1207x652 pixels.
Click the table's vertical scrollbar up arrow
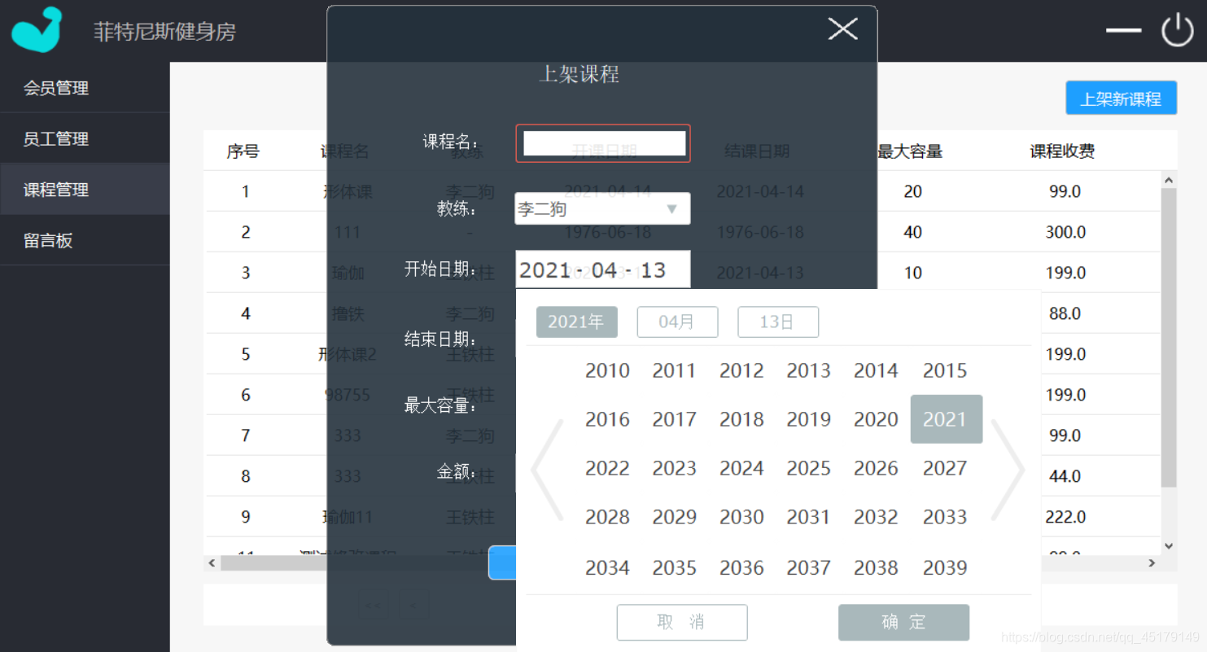pos(1169,180)
